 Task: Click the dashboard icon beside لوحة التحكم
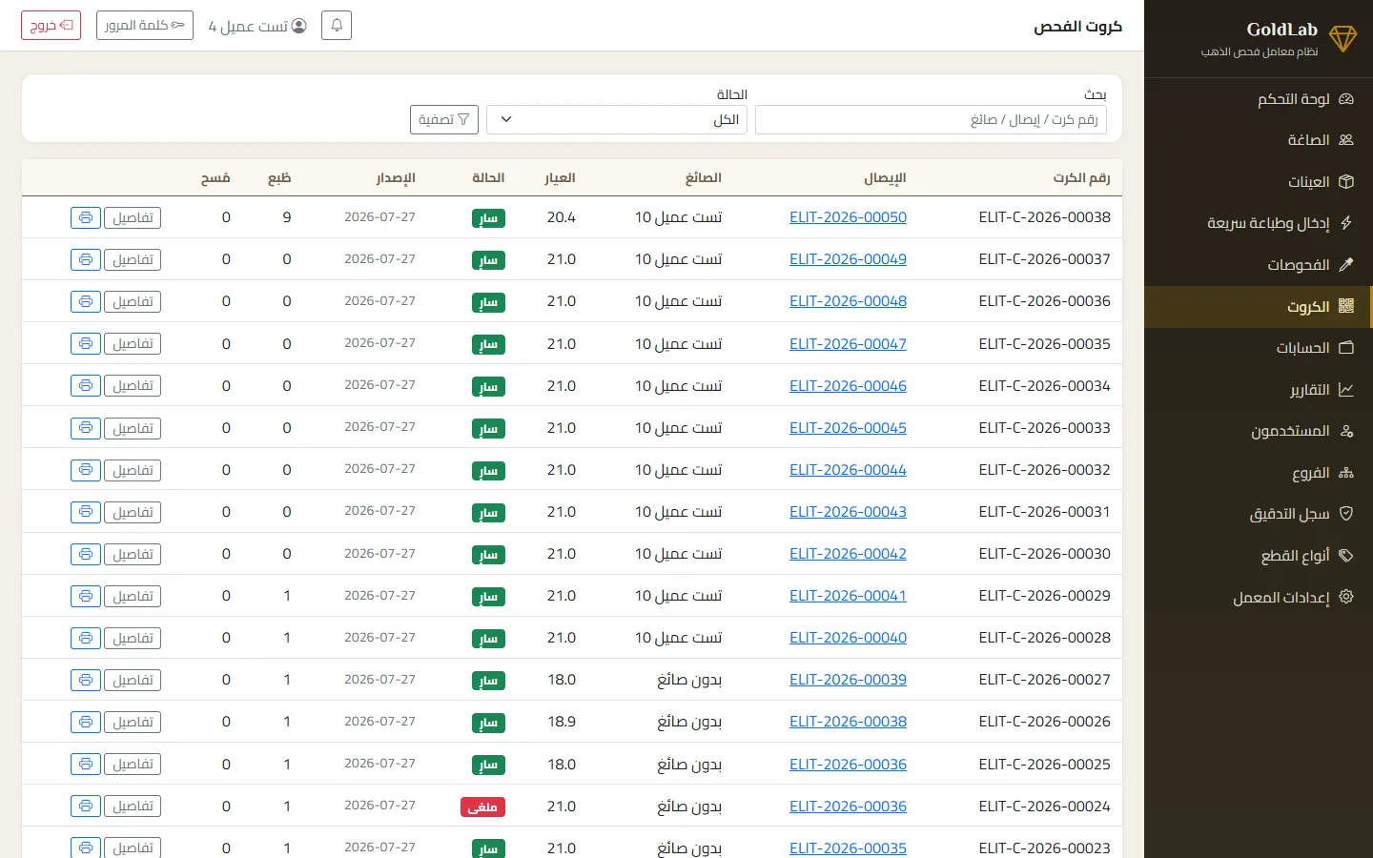coord(1346,99)
